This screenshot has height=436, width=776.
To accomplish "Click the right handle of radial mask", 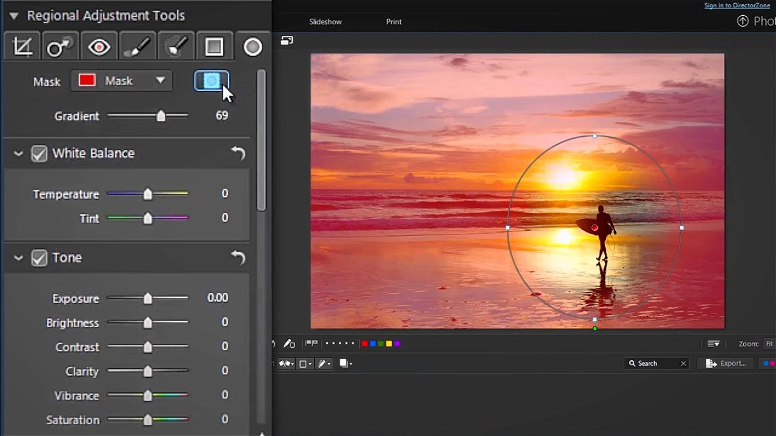I will coord(682,228).
